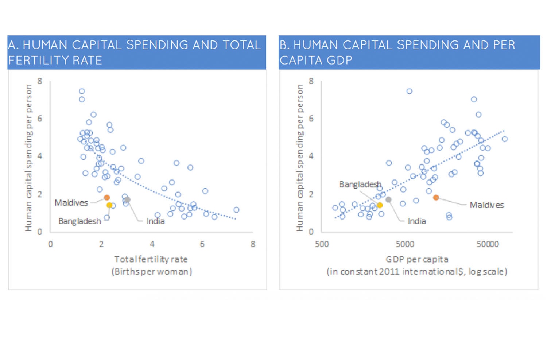The image size is (547, 353).
Task: Select the yellow Bangladesh point in chart A
Action: [109, 205]
